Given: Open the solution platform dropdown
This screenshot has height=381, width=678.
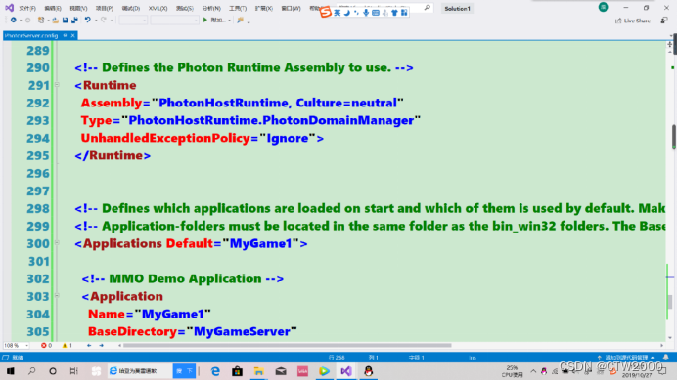Looking at the screenshot, I should click(174, 20).
